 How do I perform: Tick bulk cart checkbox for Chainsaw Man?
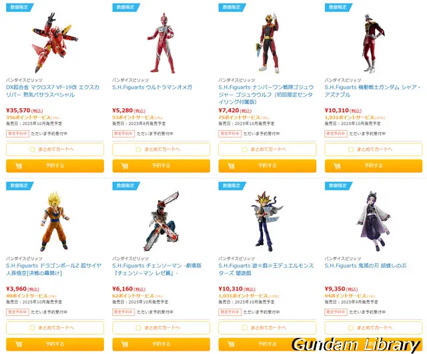pos(138,328)
